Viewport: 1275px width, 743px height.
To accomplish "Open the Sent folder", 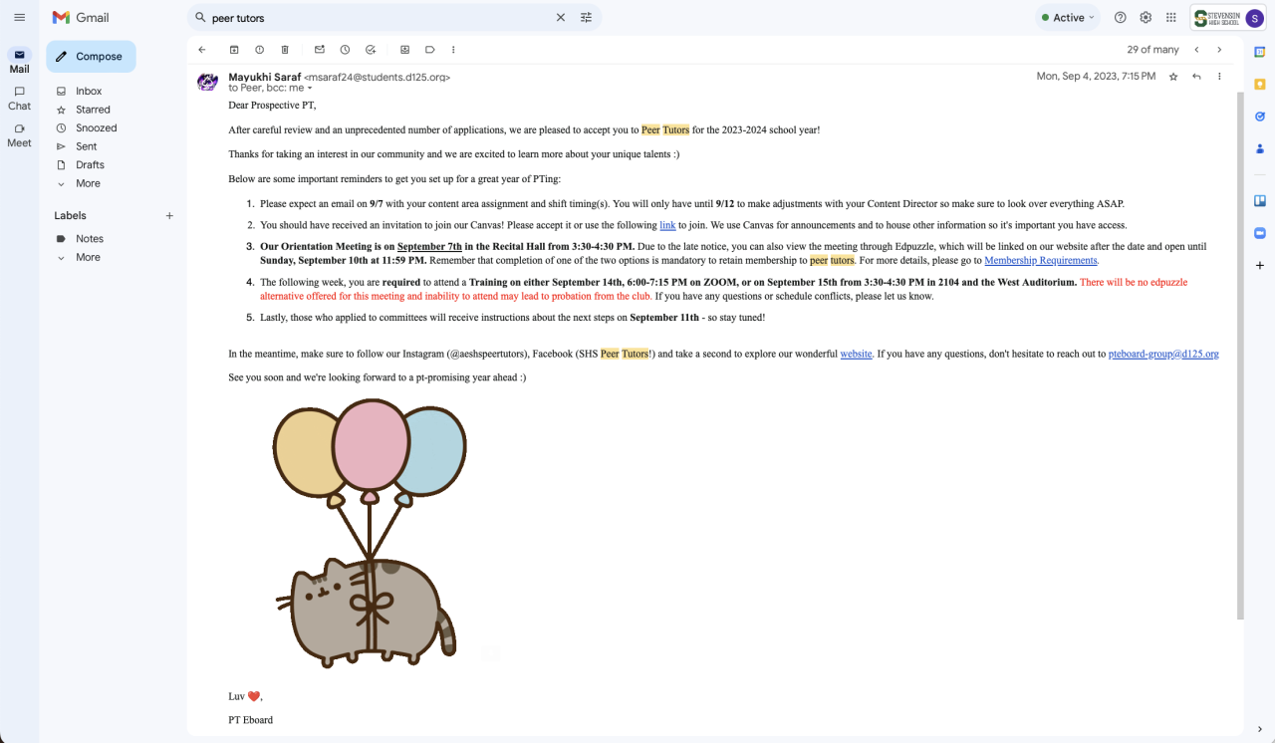I will [x=87, y=146].
